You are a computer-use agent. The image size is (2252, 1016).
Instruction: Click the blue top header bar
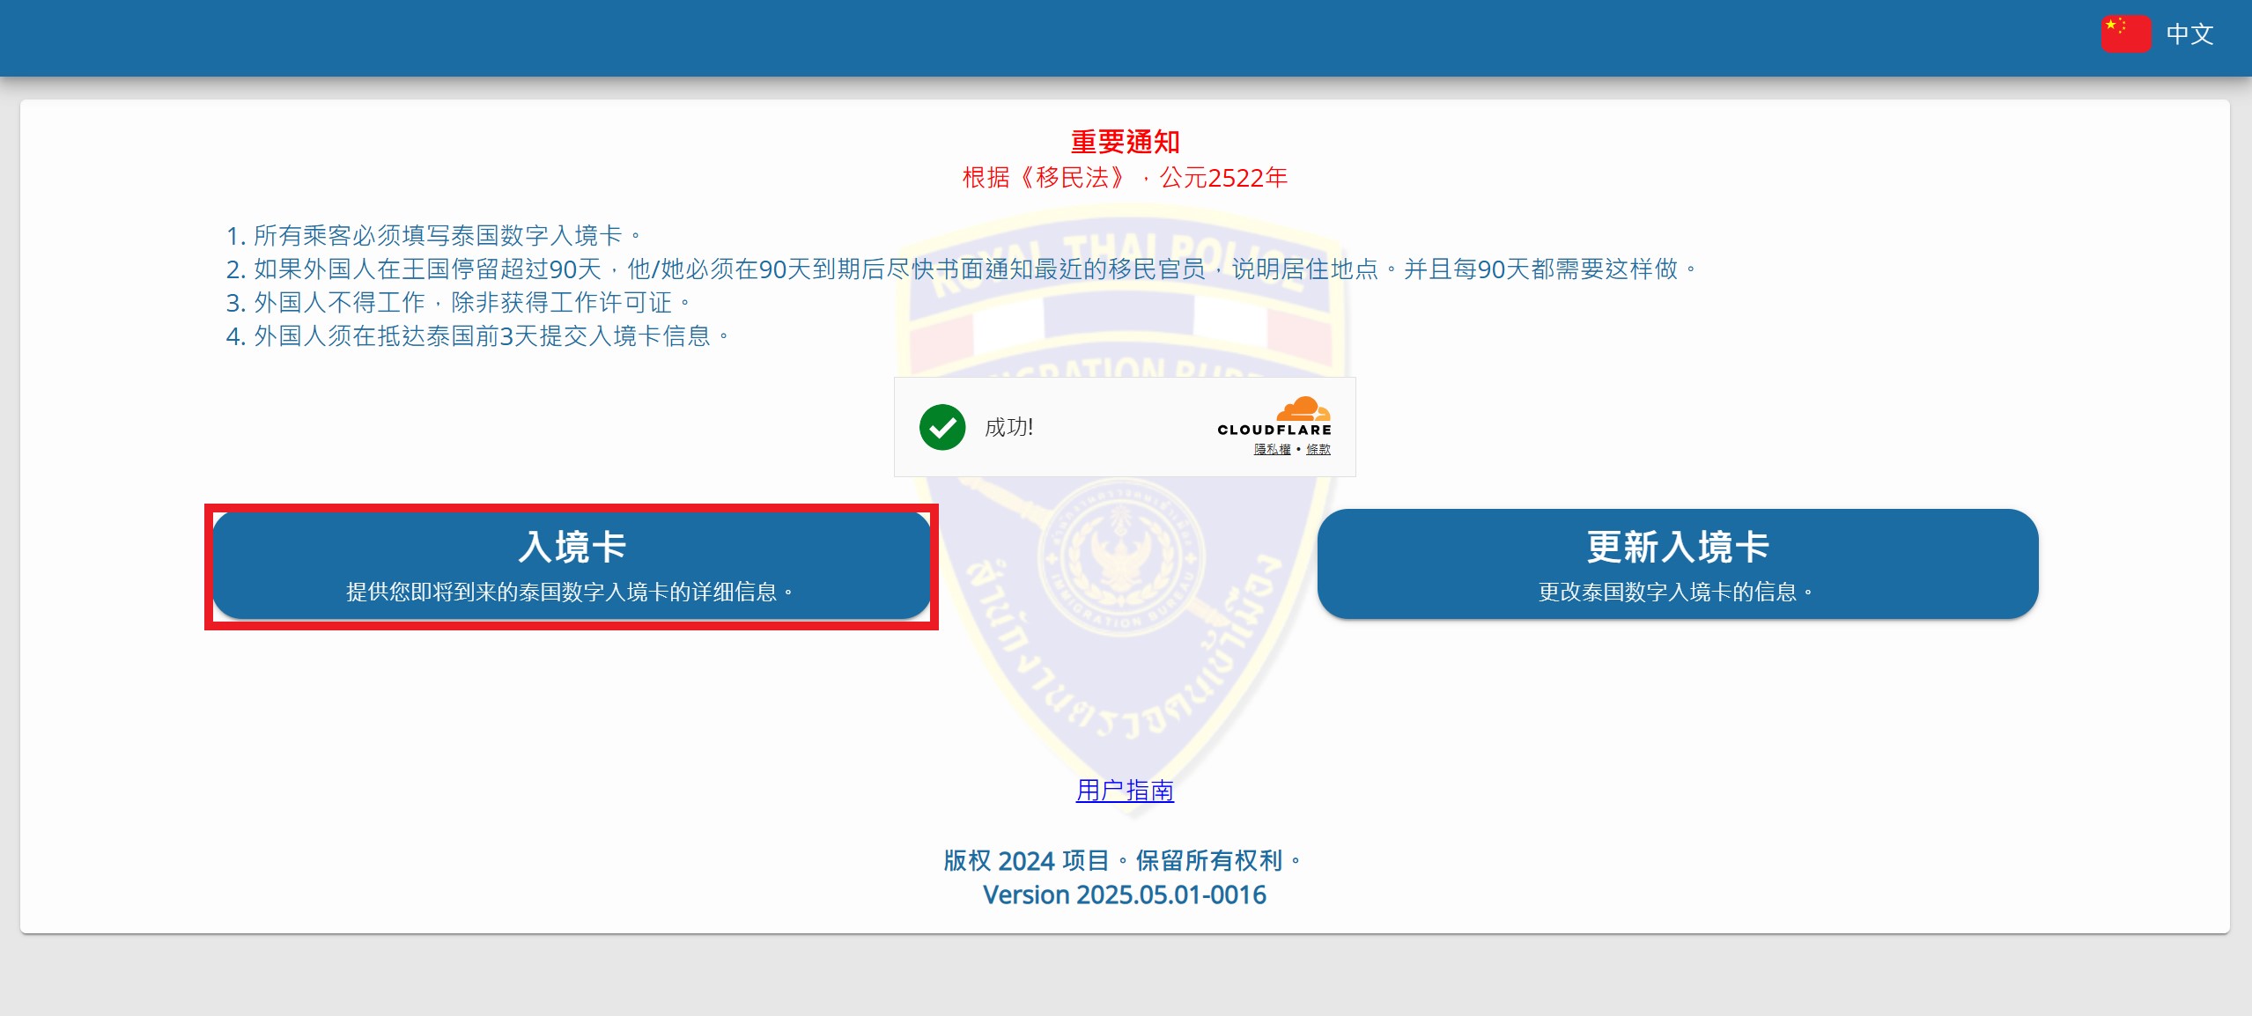tap(1126, 38)
